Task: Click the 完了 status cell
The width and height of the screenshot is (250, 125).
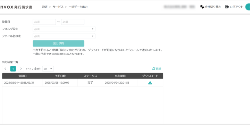Action: [x=90, y=83]
